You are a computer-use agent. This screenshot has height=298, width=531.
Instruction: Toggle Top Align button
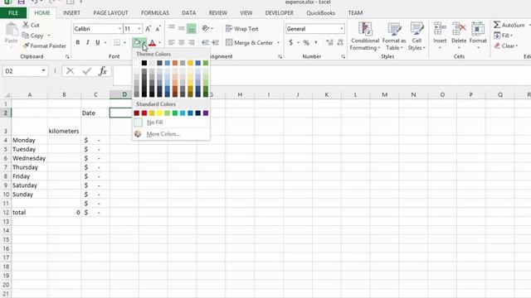click(x=172, y=28)
